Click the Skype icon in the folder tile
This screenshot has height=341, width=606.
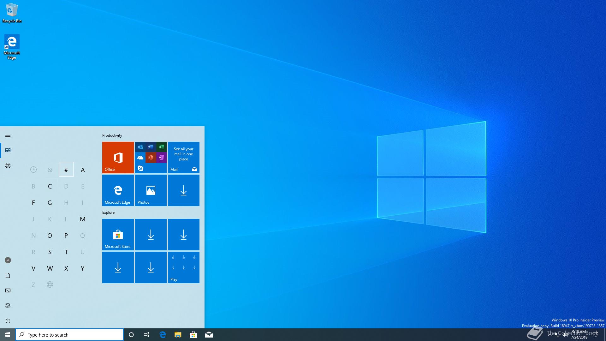[140, 168]
